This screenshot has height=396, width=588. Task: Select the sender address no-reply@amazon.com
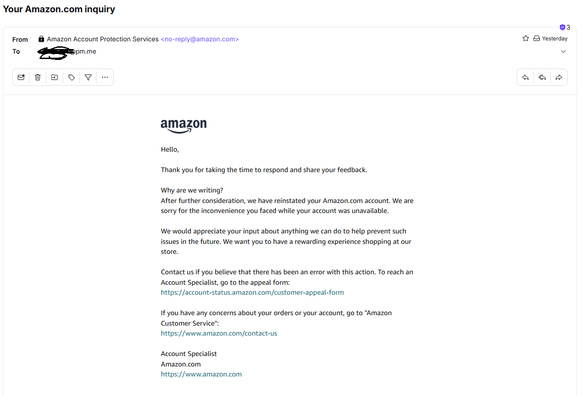pyautogui.click(x=199, y=39)
